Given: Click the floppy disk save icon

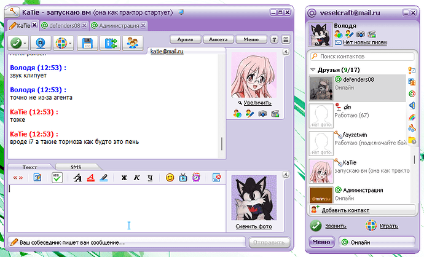Looking at the screenshot, I should [x=88, y=43].
